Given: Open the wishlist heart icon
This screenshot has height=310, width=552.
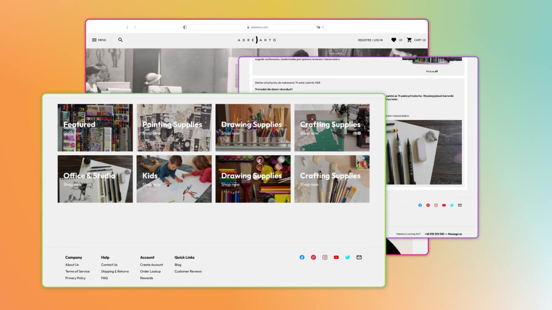Looking at the screenshot, I should tap(394, 40).
